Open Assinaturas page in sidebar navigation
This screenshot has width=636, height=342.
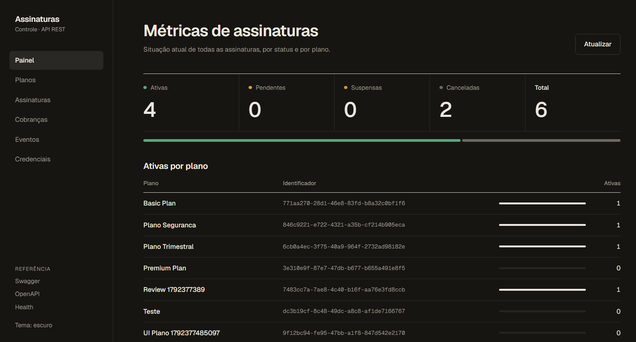coord(56,100)
